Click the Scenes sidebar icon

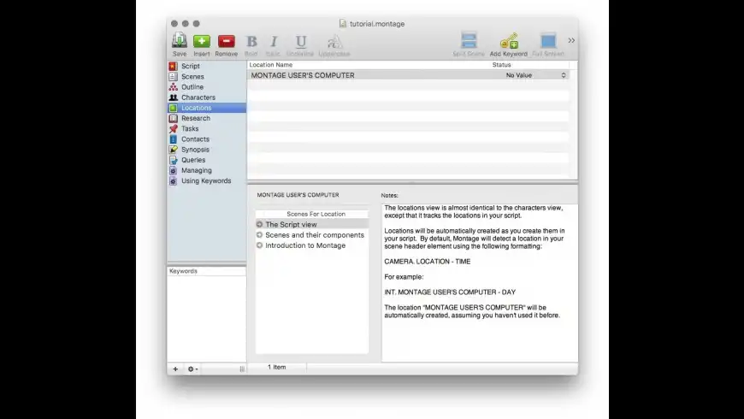coord(174,76)
